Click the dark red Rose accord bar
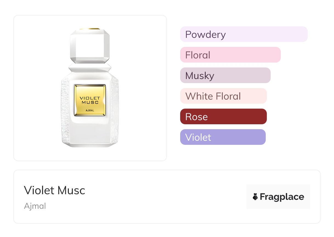 coord(223,117)
